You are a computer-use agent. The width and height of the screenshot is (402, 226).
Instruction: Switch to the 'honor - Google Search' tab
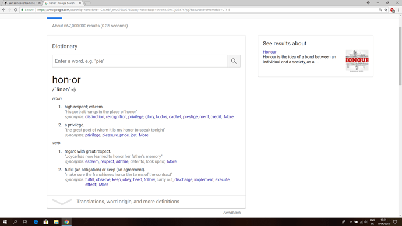(x=62, y=3)
